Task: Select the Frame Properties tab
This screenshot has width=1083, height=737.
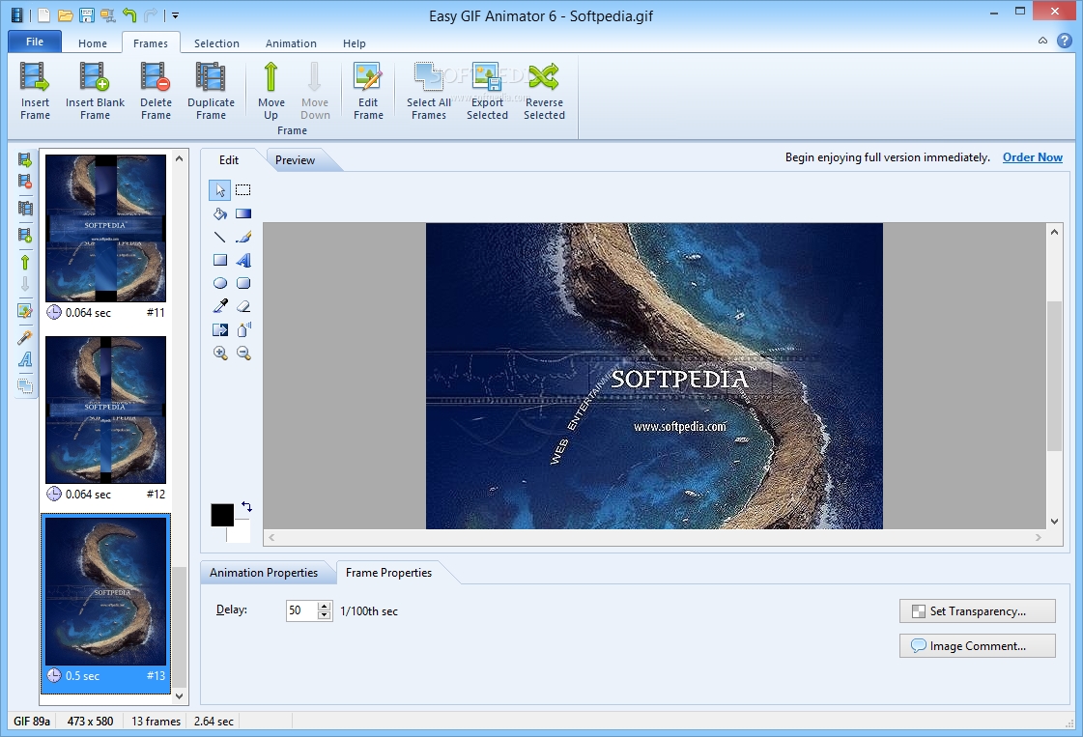Action: (388, 573)
